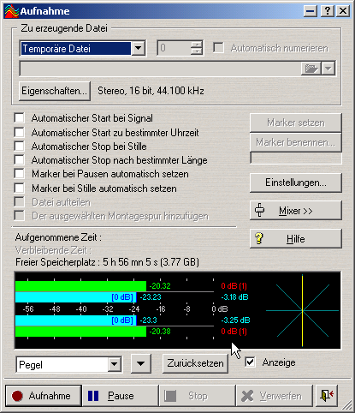
Task: Check Marker bei Pausen automatisch setzen
Action: tap(20, 174)
